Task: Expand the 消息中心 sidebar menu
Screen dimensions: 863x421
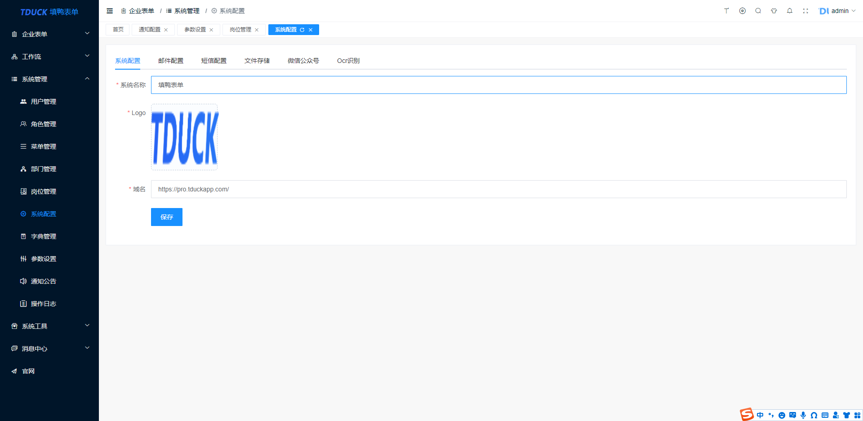Action: [49, 349]
